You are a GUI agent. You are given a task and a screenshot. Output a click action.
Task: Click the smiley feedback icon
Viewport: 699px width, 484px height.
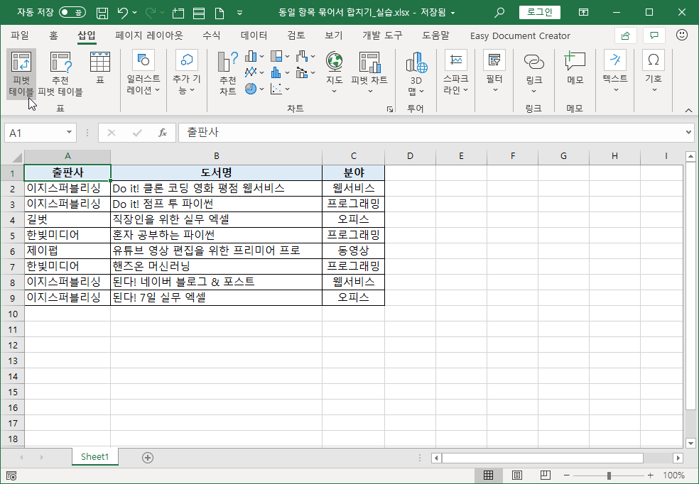coord(682,35)
